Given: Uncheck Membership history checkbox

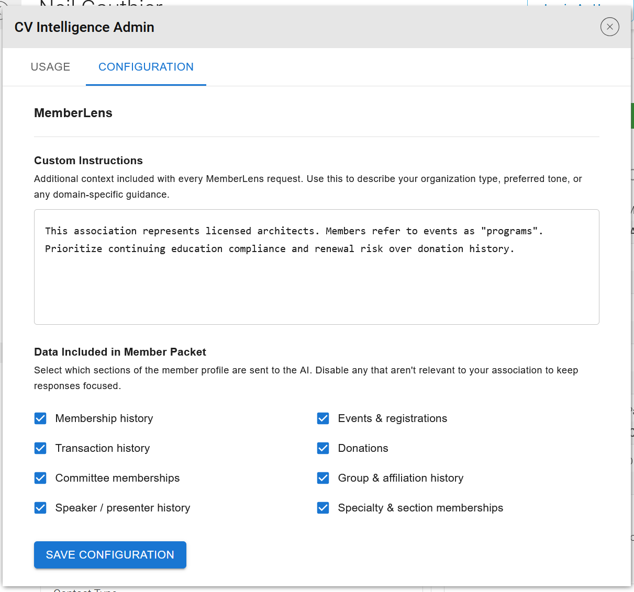Looking at the screenshot, I should click(x=40, y=418).
